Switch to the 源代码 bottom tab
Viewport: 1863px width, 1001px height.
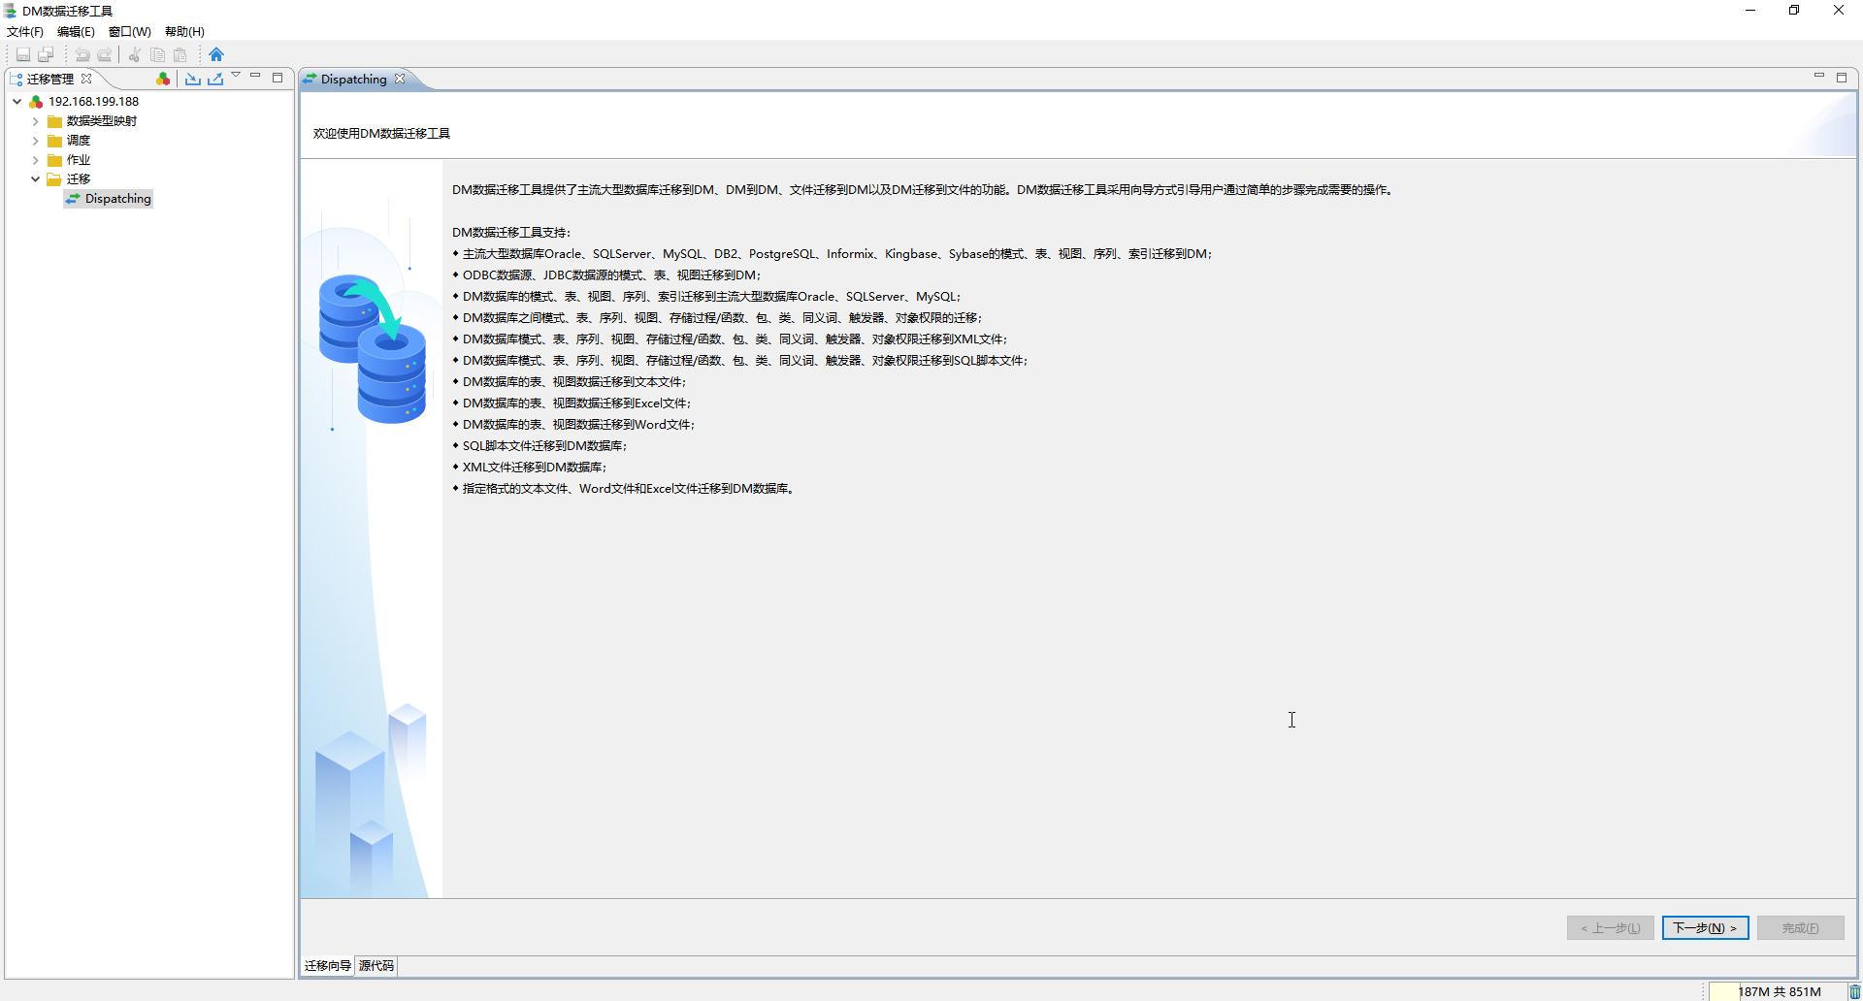[376, 966]
